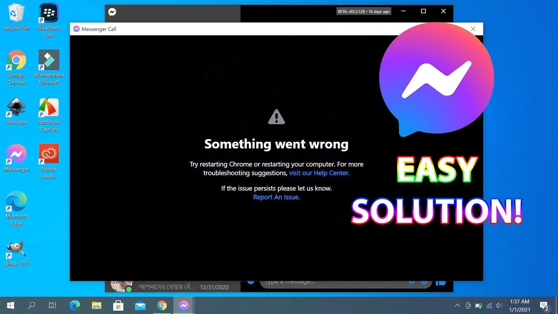558x314 pixels.
Task: Follow the 'visit our Help Center' link
Action: point(319,173)
